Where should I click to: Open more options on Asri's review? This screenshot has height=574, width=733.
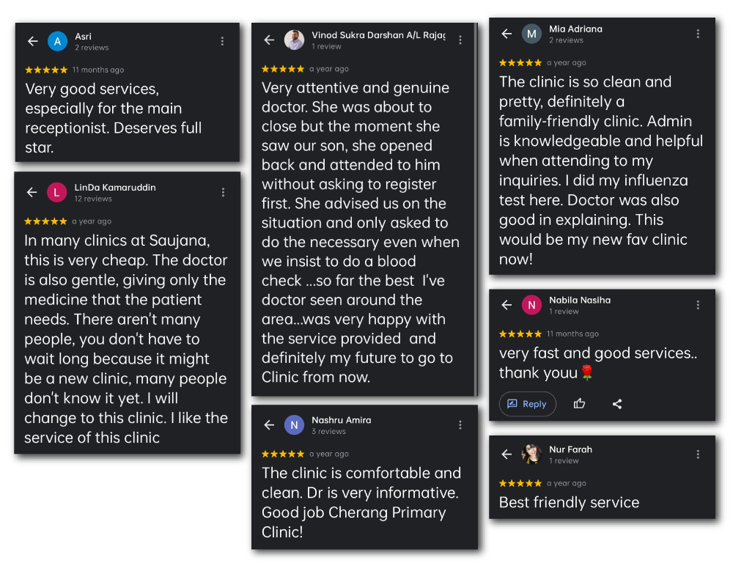tap(222, 41)
